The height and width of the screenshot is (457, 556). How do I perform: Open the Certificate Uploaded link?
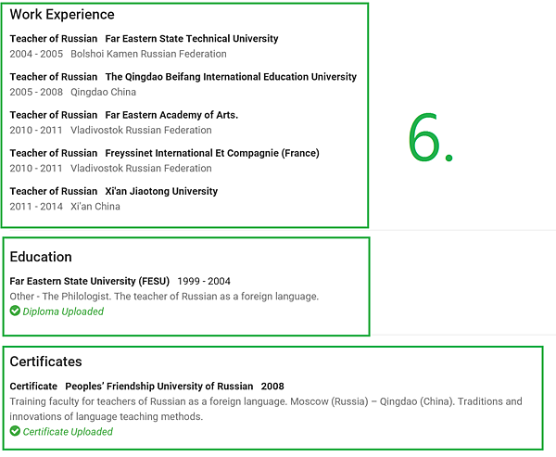coord(68,431)
